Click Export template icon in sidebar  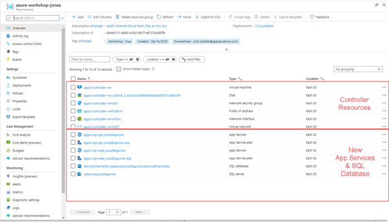pos(8,117)
